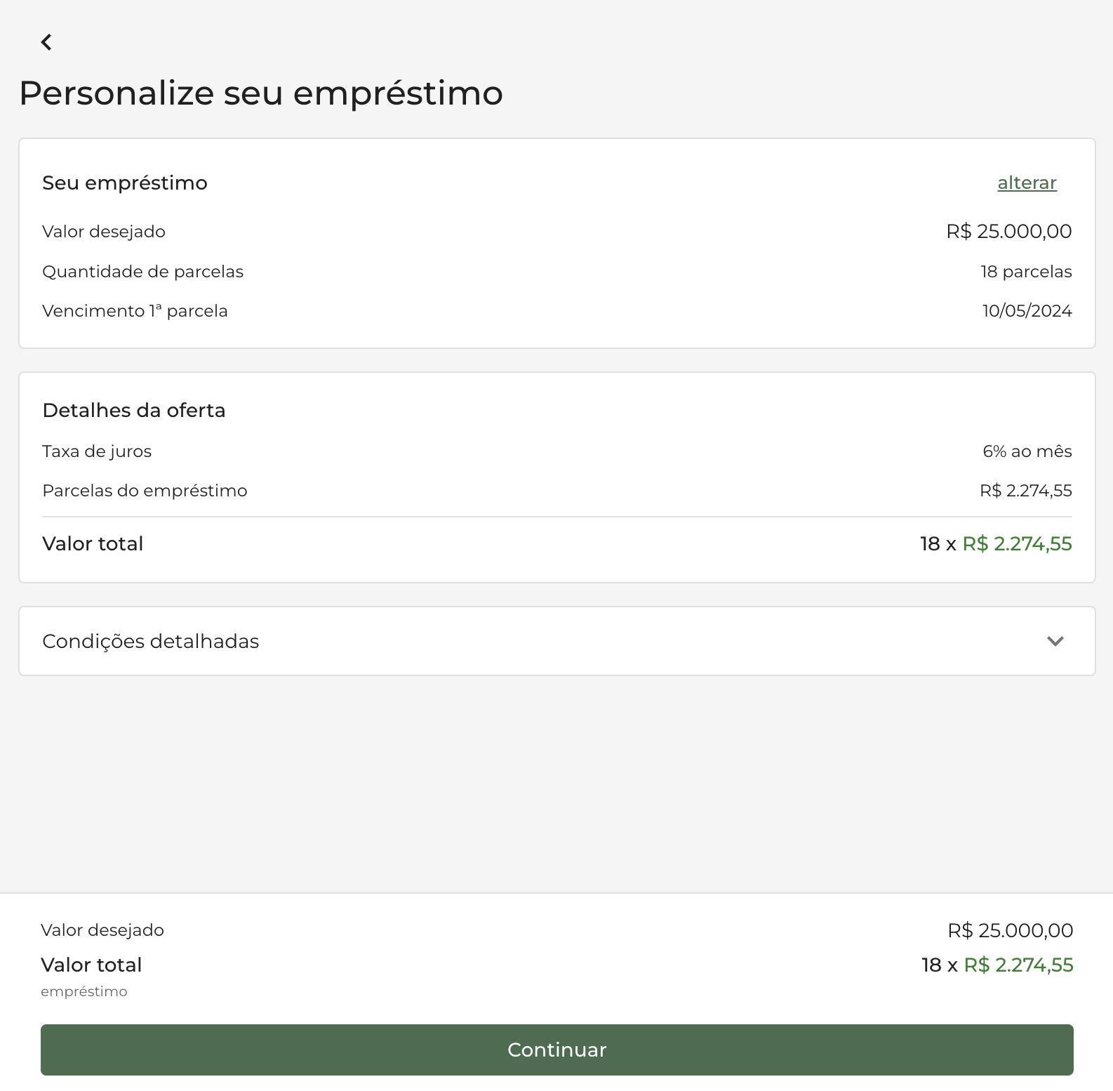
Task: Select the "18 parcelas" value
Action: coord(1026,272)
